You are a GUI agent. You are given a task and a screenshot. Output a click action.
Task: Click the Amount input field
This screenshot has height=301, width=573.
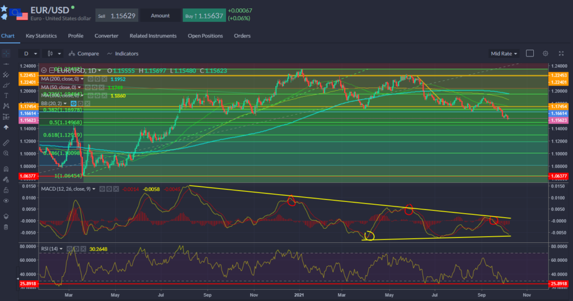coord(160,16)
